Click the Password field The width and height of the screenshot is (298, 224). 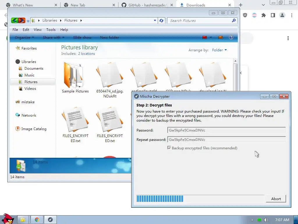[x=226, y=130]
